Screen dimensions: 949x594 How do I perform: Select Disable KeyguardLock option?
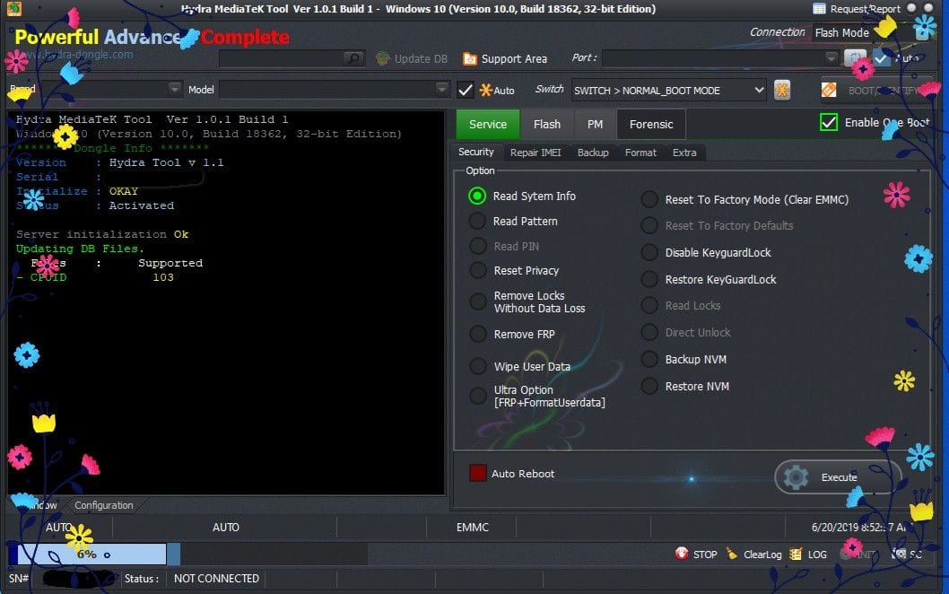[x=649, y=252]
